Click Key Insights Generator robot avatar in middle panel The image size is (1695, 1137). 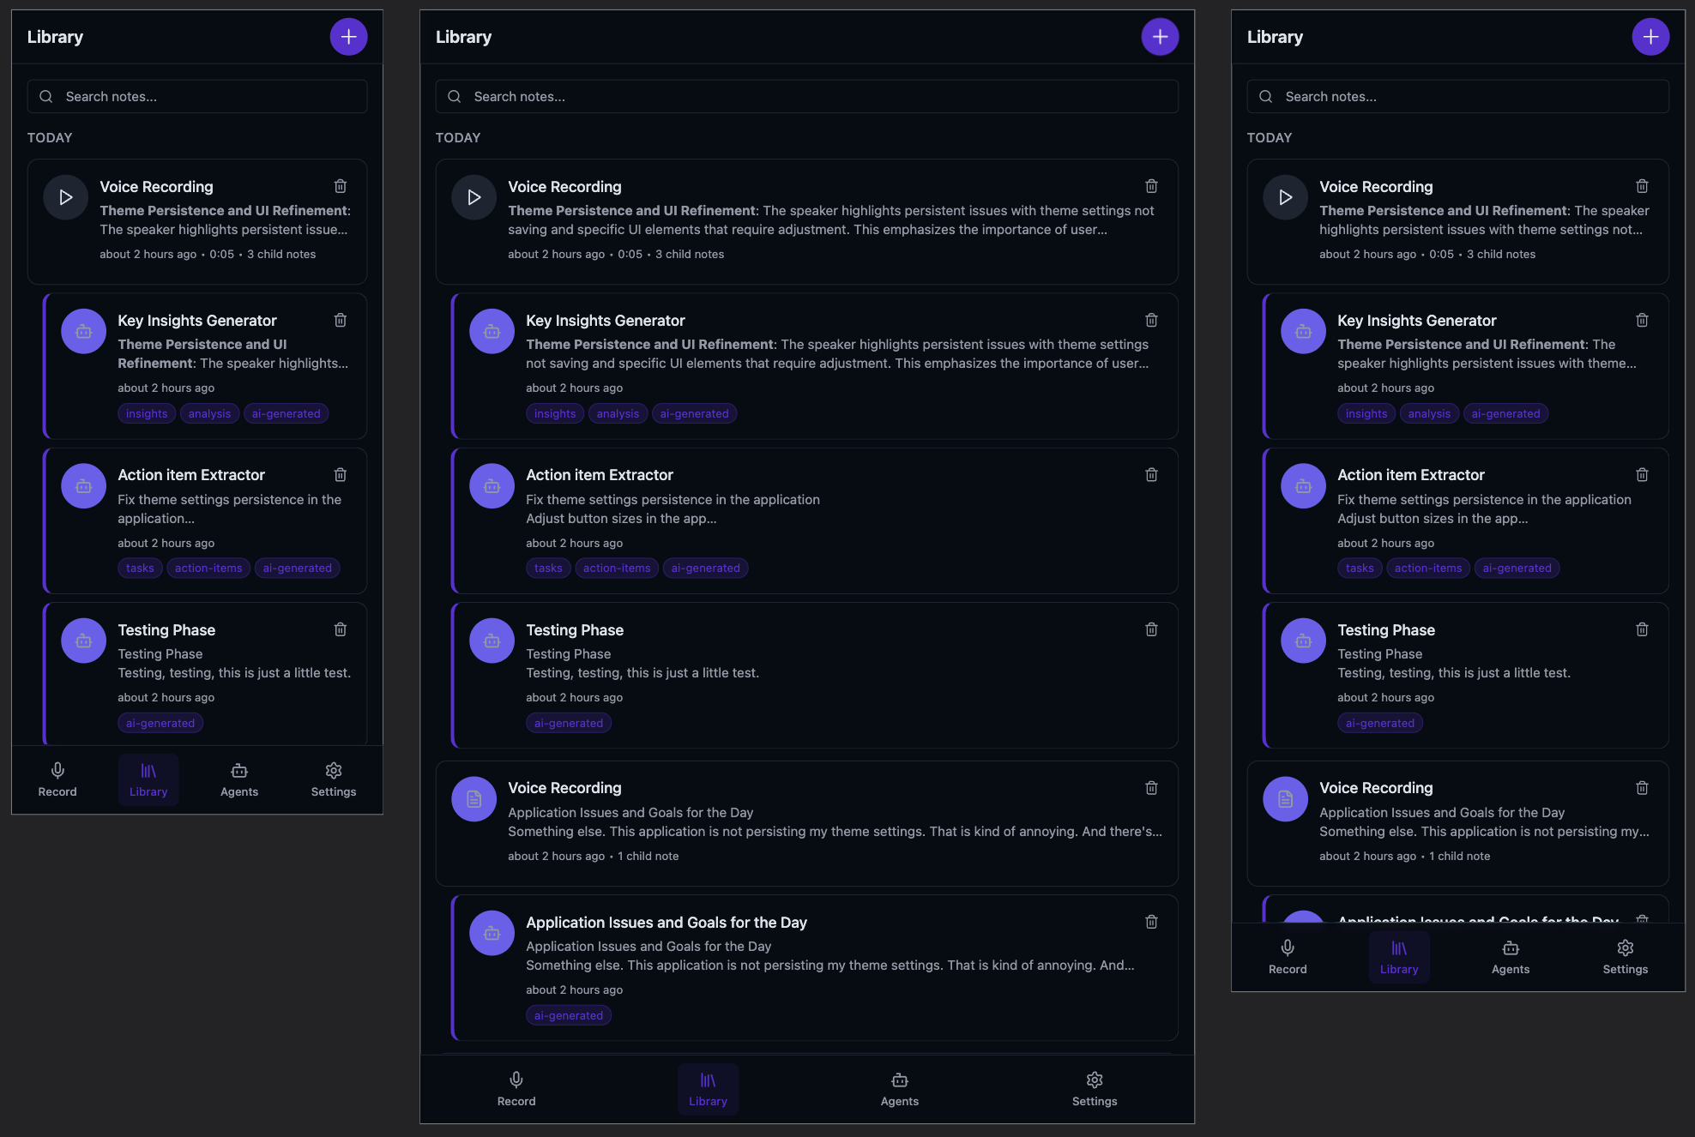492,331
